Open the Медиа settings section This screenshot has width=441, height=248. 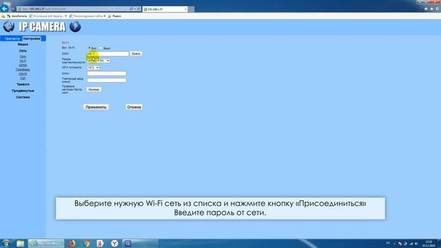23,44
